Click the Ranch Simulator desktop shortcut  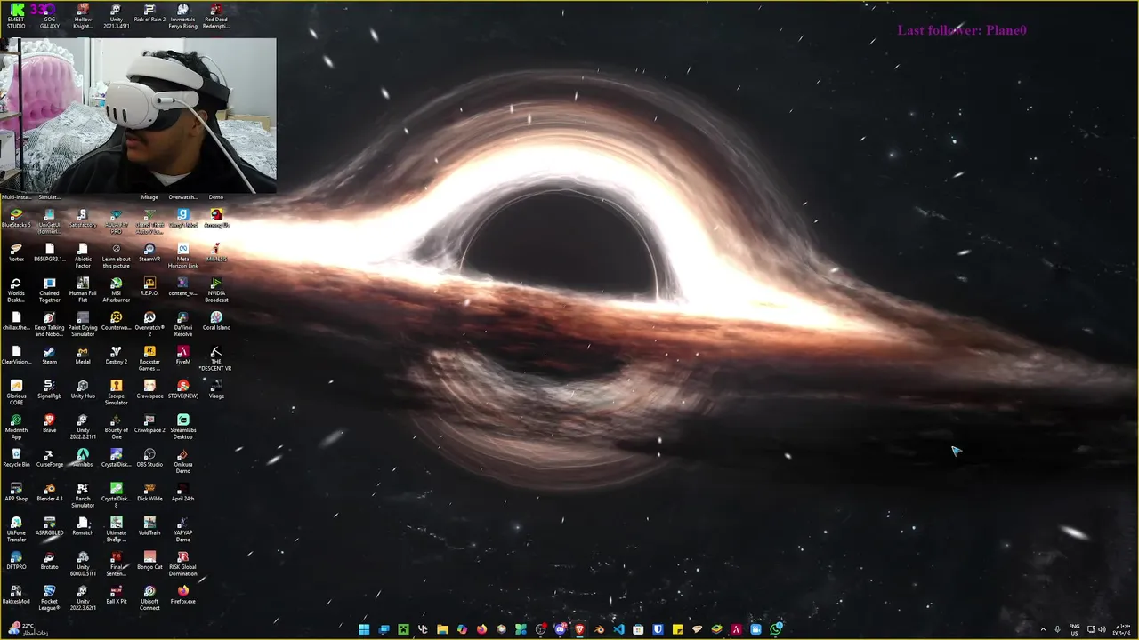[x=83, y=495]
